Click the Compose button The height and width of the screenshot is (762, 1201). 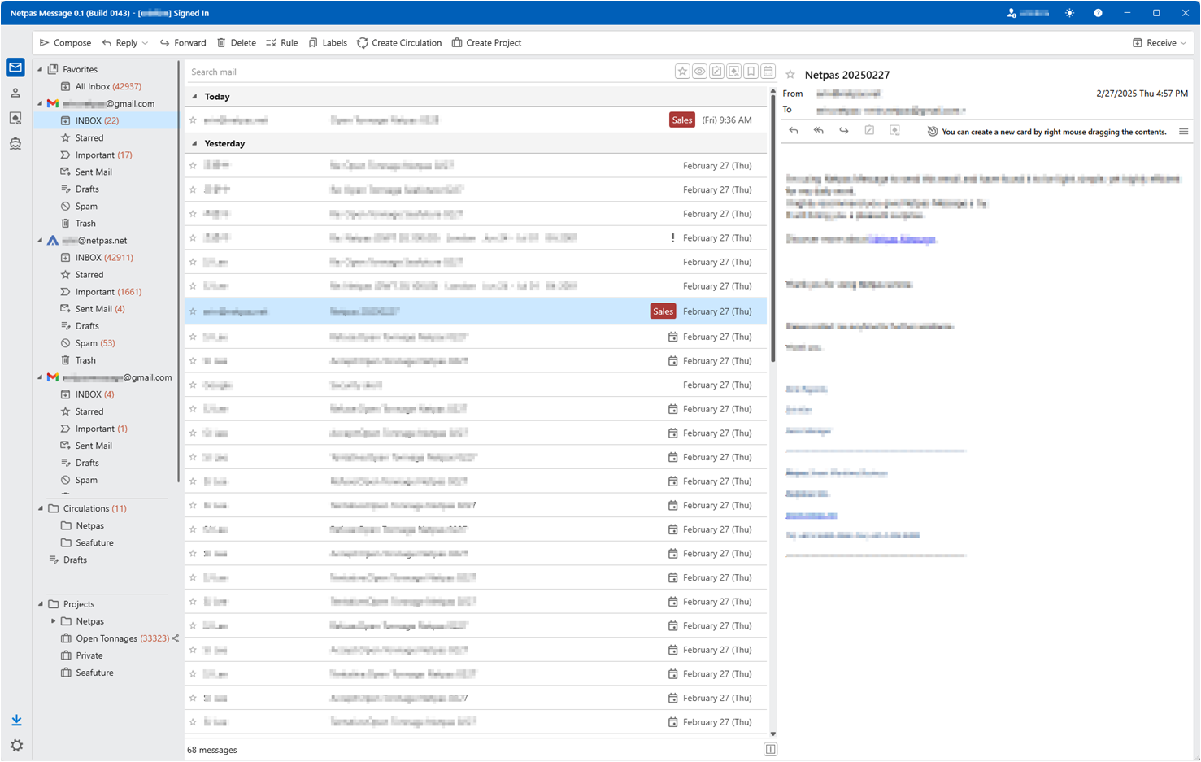pos(65,43)
